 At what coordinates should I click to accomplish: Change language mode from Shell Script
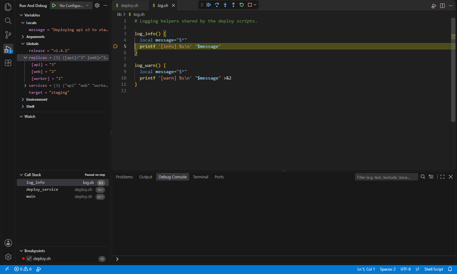coord(434,269)
